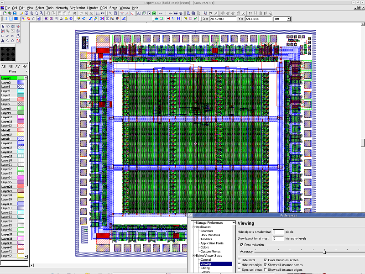The image size is (365, 274).
Task: Select the text 'A' tool
Action: point(3,41)
